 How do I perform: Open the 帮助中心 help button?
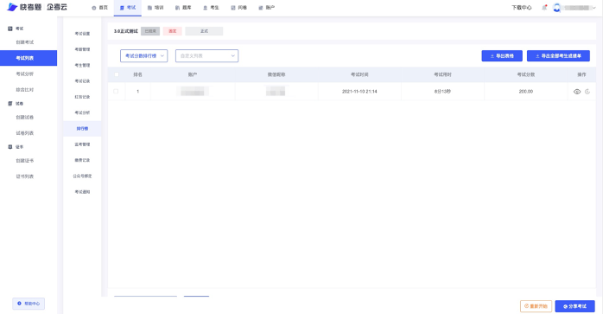click(x=29, y=304)
